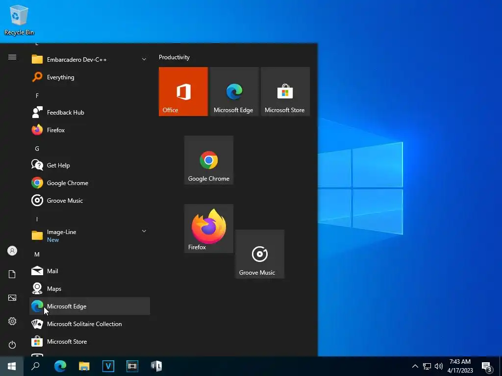
Task: Open the notification Action Center icon
Action: pos(487,367)
